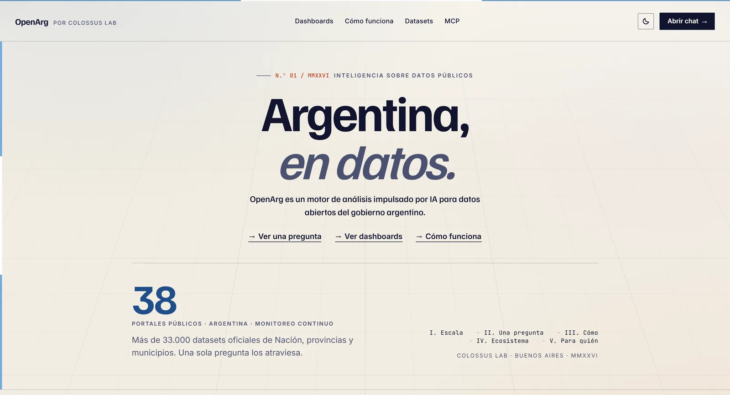The height and width of the screenshot is (395, 730).
Task: Follow the 'Ver una pregunta' link
Action: [x=285, y=236]
